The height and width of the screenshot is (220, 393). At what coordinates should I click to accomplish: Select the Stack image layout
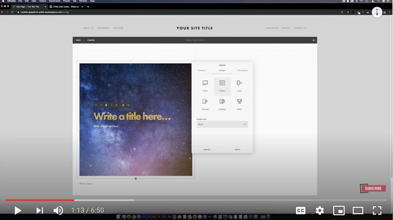pos(239,103)
